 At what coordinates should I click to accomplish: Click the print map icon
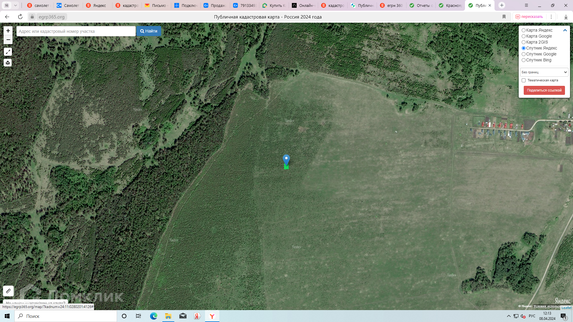[8, 63]
